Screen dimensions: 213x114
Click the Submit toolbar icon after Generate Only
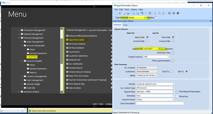pyautogui.click(x=142, y=13)
